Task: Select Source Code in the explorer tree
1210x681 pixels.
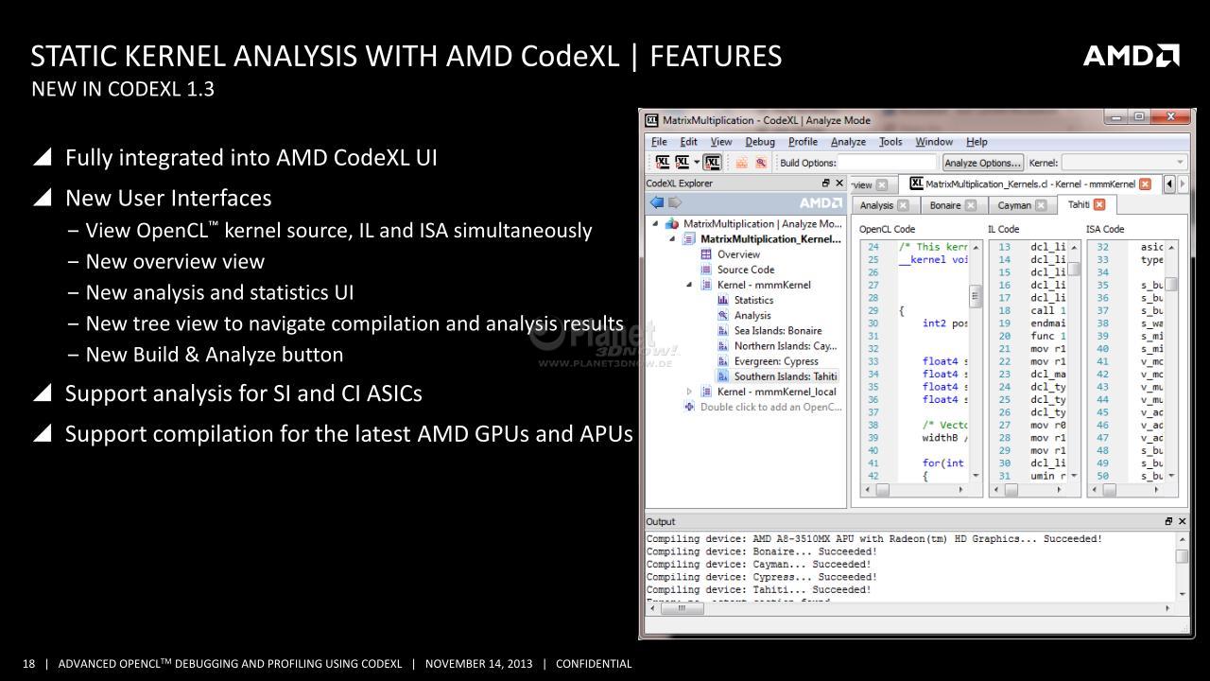Action: [x=746, y=270]
